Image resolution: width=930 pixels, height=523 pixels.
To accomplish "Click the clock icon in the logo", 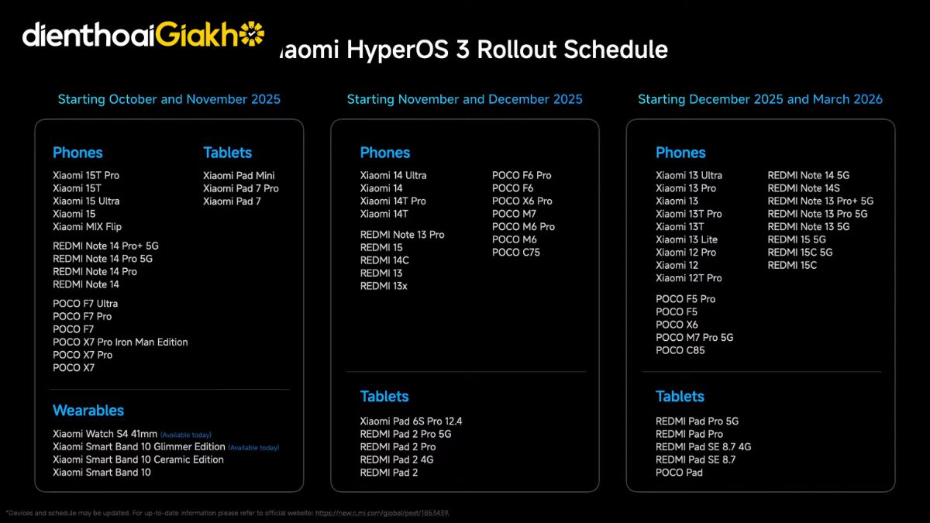I will pyautogui.click(x=252, y=35).
